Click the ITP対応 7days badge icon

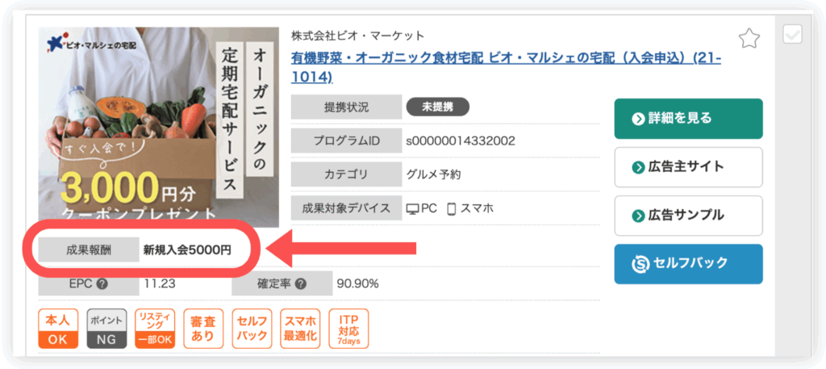pyautogui.click(x=348, y=329)
